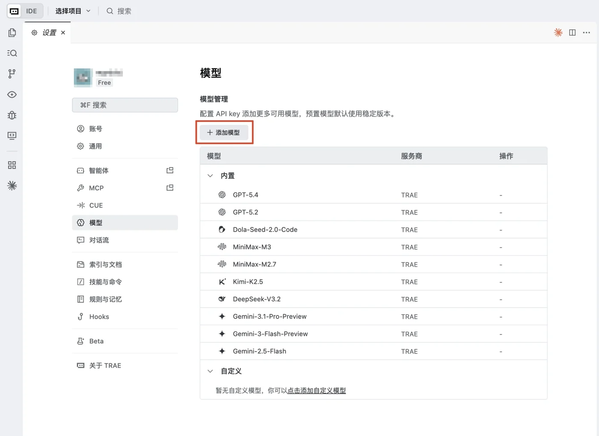Open 索引与文档 settings

click(x=125, y=265)
